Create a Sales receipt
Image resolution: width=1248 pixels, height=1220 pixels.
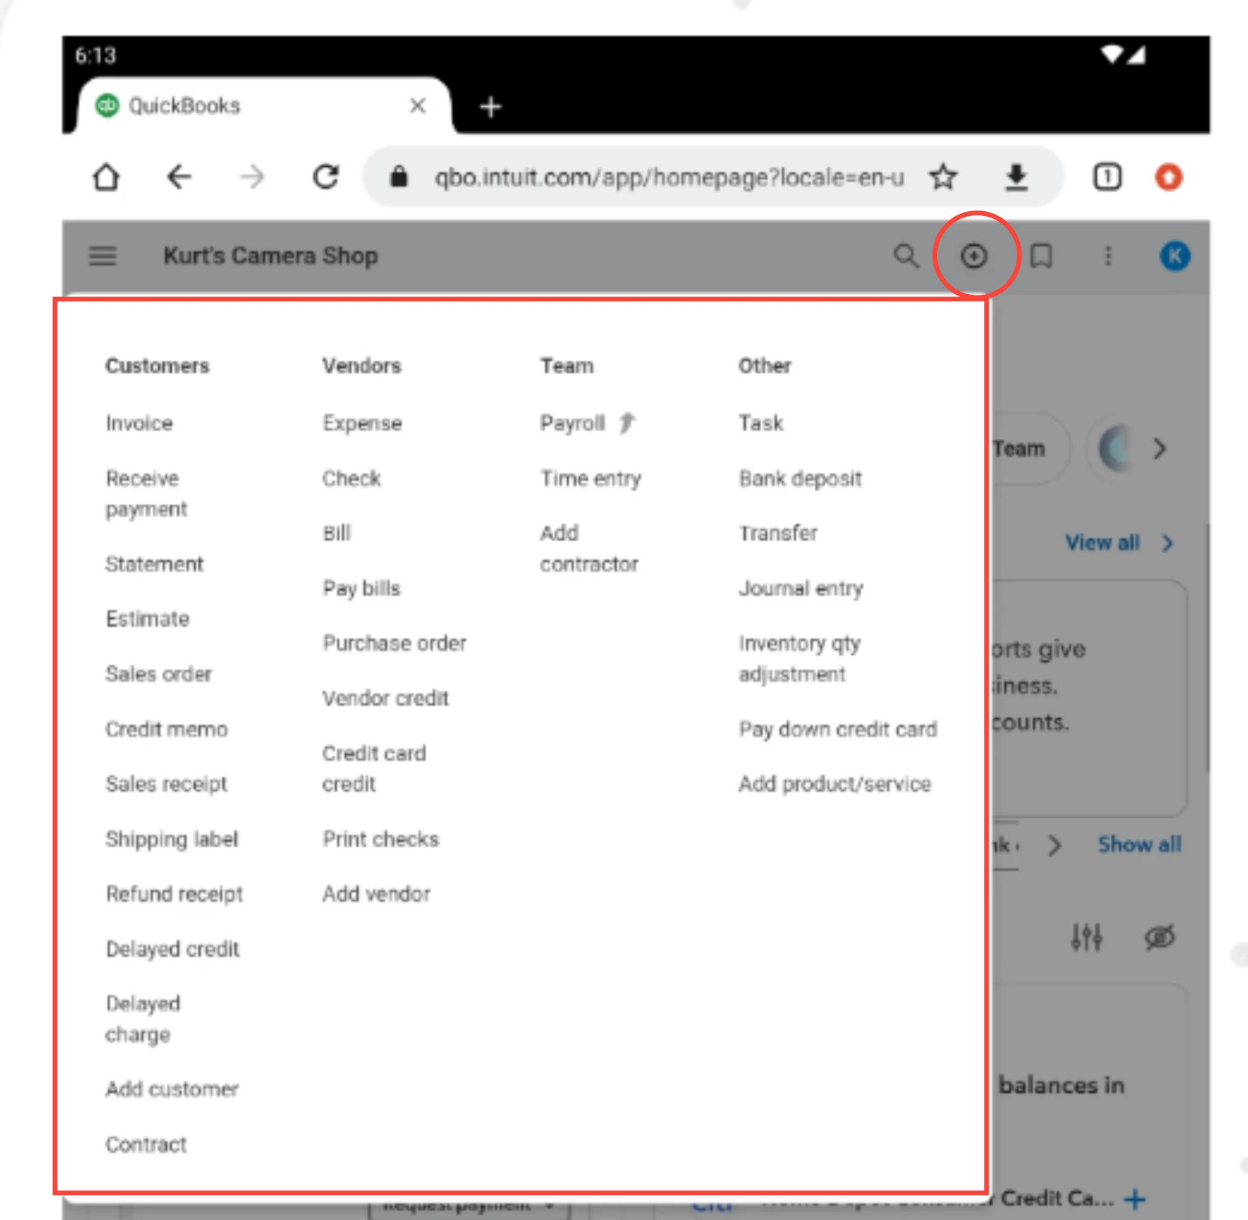coord(167,783)
